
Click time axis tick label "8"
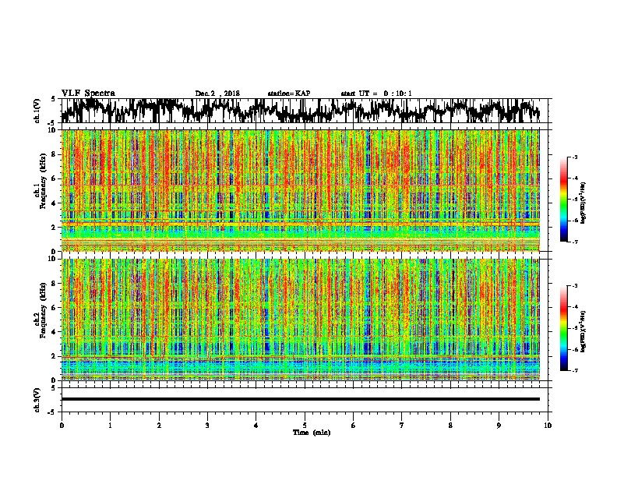(450, 426)
